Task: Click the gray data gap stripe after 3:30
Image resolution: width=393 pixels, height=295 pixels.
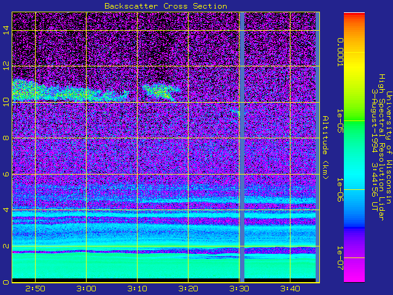Action: pos(242,147)
